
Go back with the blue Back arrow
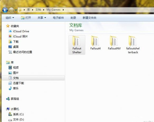tap(5, 10)
